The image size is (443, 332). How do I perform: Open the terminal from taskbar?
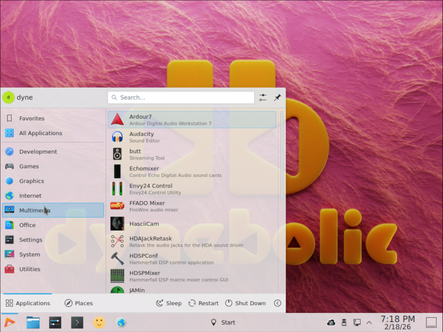[77, 322]
